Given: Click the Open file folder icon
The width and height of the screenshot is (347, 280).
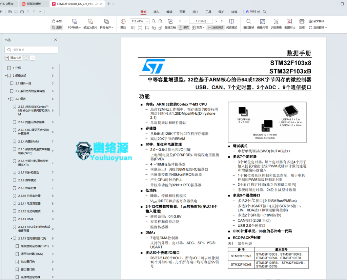Looking at the screenshot, I should pyautogui.click(x=10, y=12).
